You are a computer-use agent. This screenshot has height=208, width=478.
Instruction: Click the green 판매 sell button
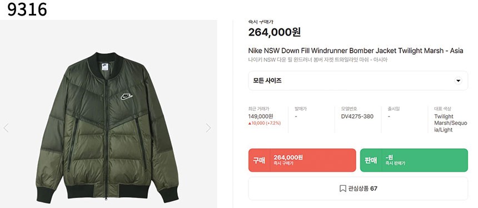(414, 160)
